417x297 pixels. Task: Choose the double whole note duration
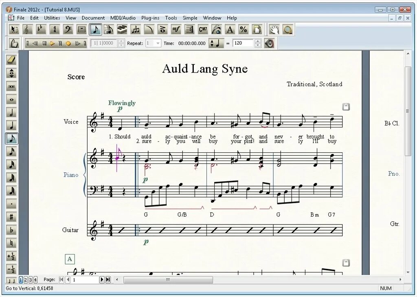pyautogui.click(x=11, y=86)
